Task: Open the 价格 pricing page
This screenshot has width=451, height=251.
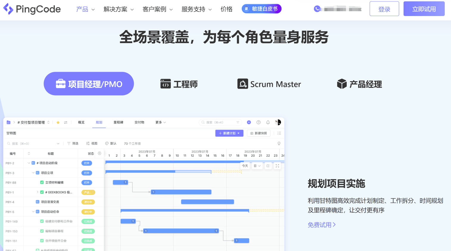Action: [226, 9]
